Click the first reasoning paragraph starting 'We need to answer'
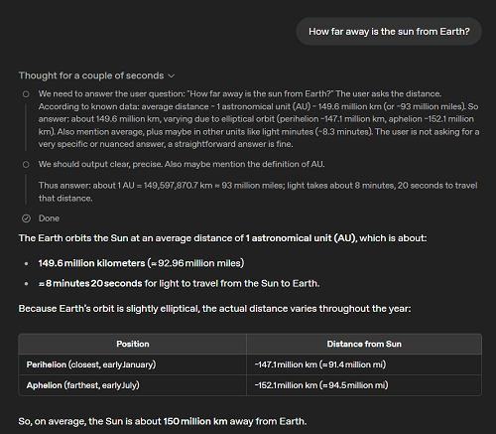The height and width of the screenshot is (434, 496). 259,119
